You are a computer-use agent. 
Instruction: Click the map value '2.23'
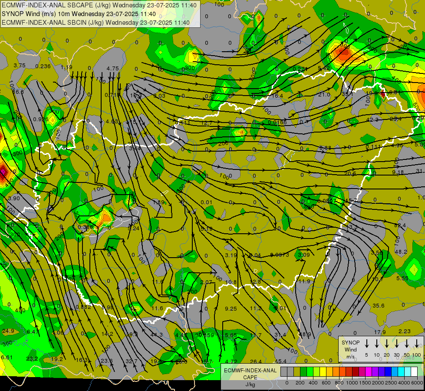pyautogui.click(x=405, y=331)
